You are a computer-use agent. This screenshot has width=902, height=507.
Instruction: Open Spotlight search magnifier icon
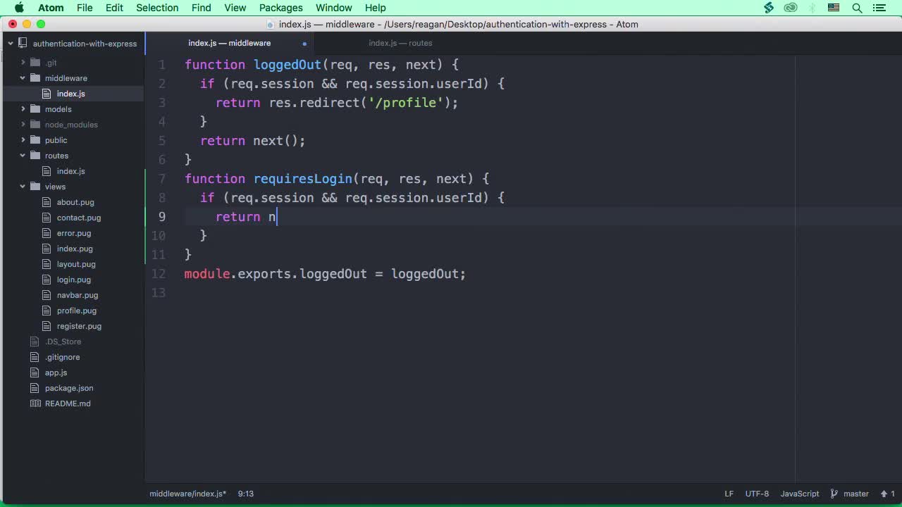point(857,8)
